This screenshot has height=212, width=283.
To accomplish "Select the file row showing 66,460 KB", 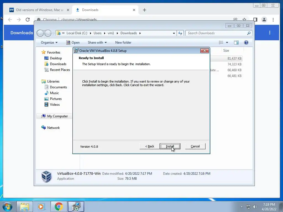I will 226,70.
